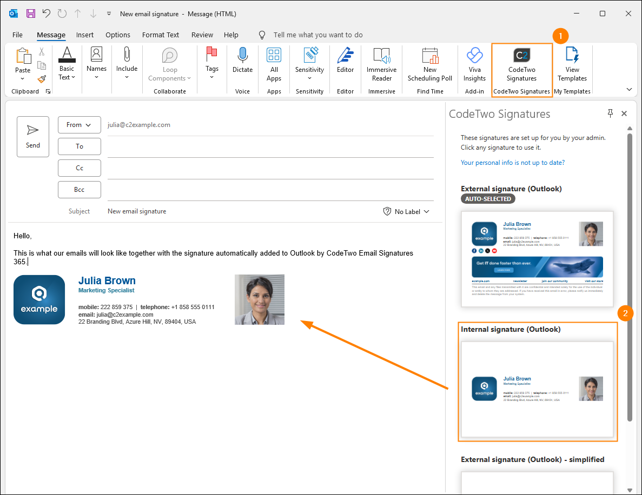Open Customize Quick Access Toolbar dropdown

pyautogui.click(x=109, y=14)
